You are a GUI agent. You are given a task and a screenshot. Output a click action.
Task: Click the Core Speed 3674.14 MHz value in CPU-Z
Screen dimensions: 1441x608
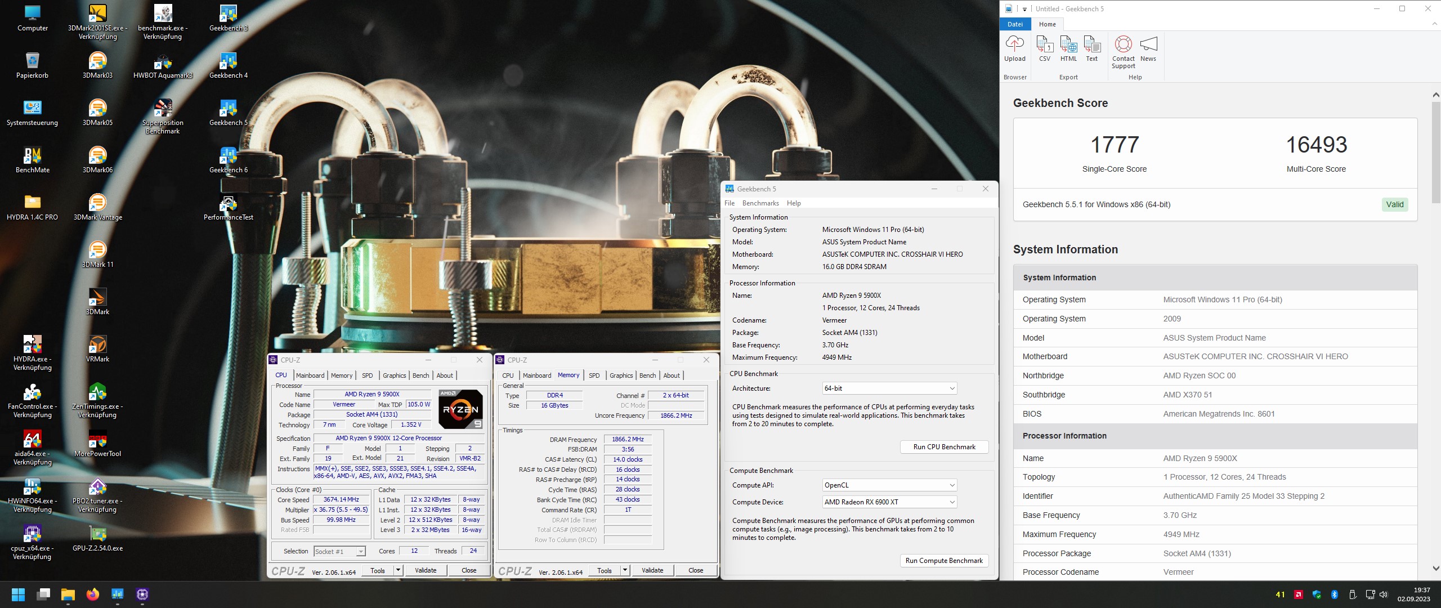[341, 499]
